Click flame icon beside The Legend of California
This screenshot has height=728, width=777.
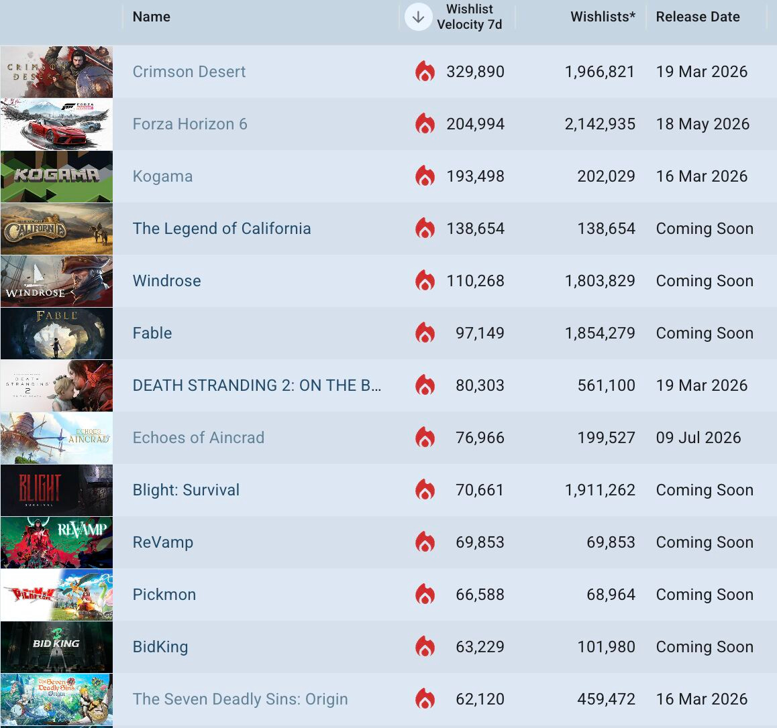425,228
